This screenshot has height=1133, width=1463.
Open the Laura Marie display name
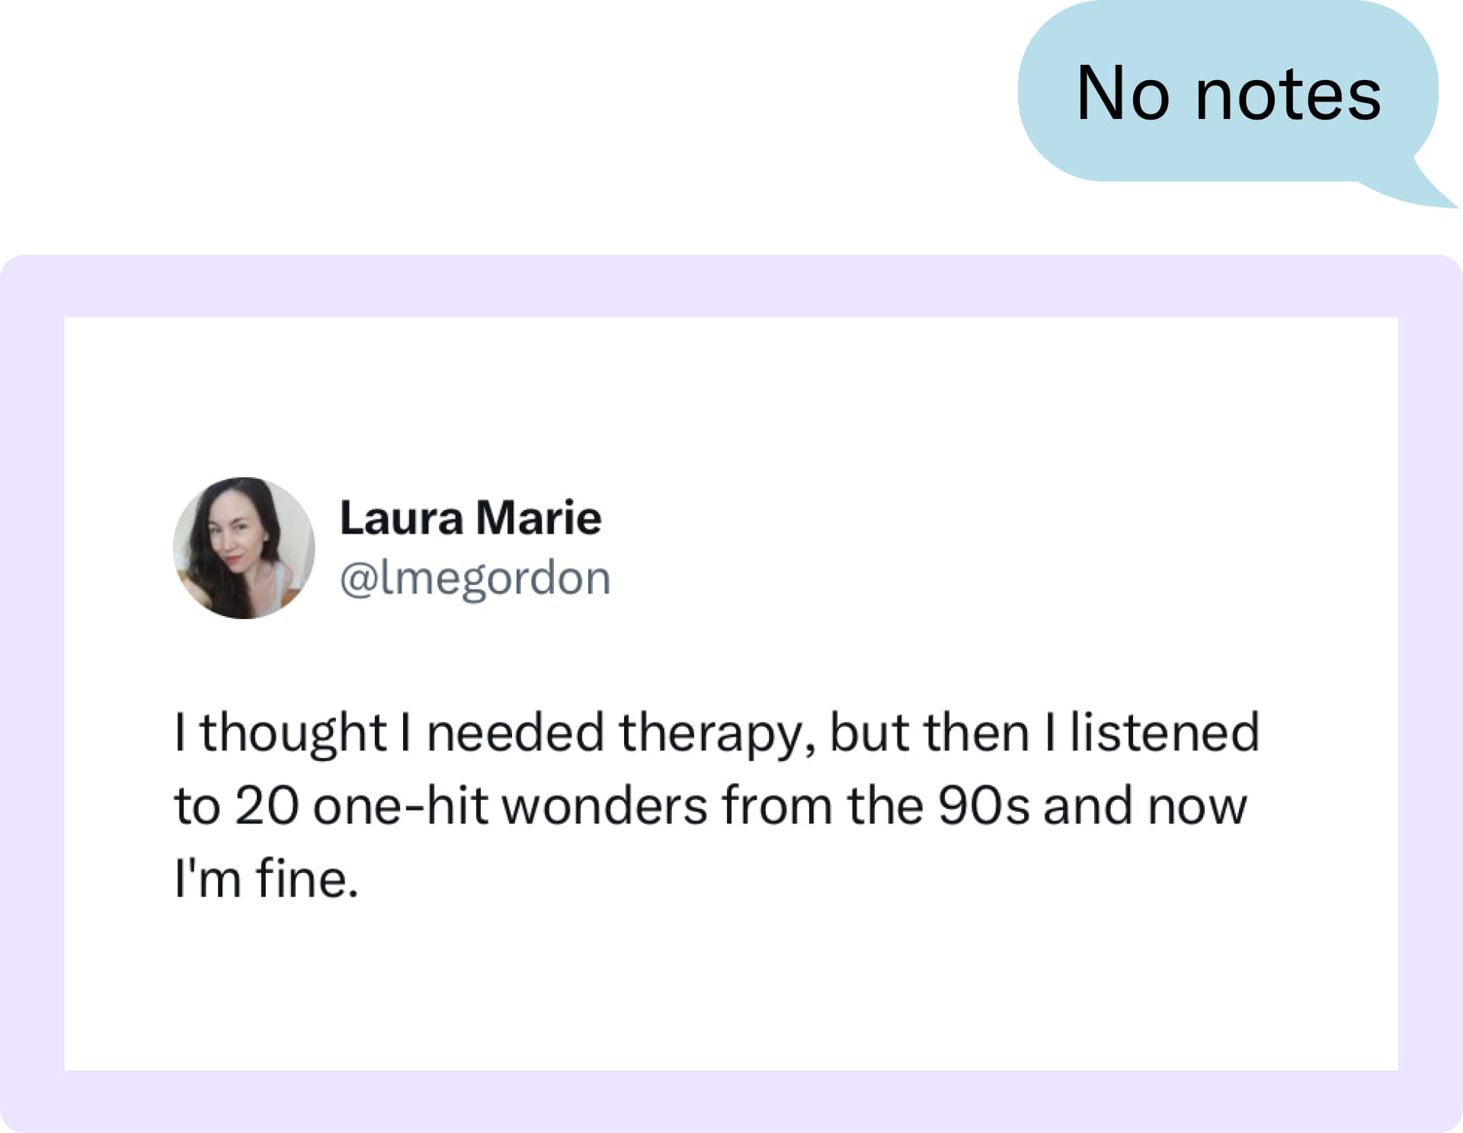tap(470, 518)
